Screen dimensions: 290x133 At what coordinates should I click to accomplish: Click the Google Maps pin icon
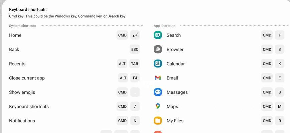click(158, 106)
